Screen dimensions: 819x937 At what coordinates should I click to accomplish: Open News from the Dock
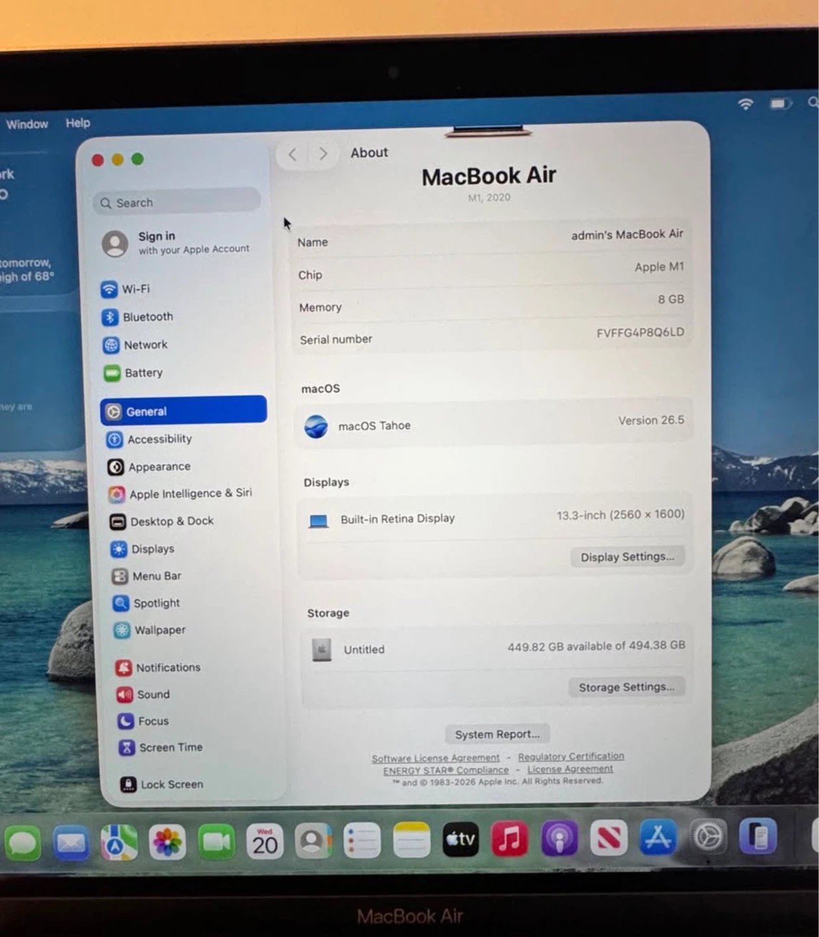pos(608,837)
